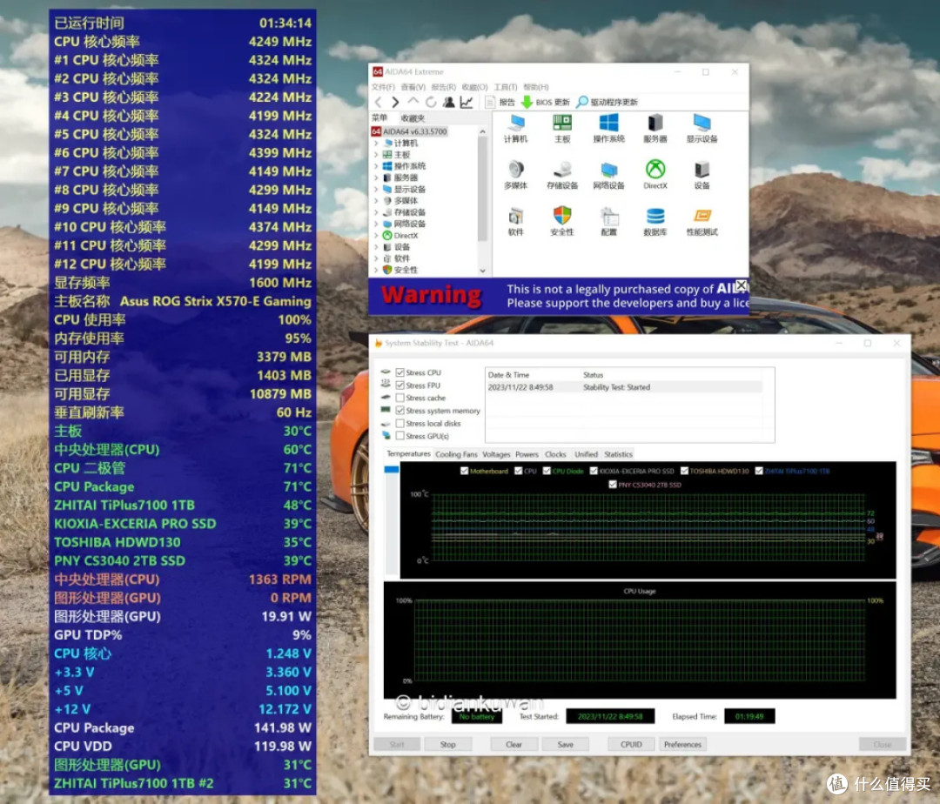Open the DirectX Xbox icon in main pane
The image size is (940, 804).
click(x=655, y=175)
